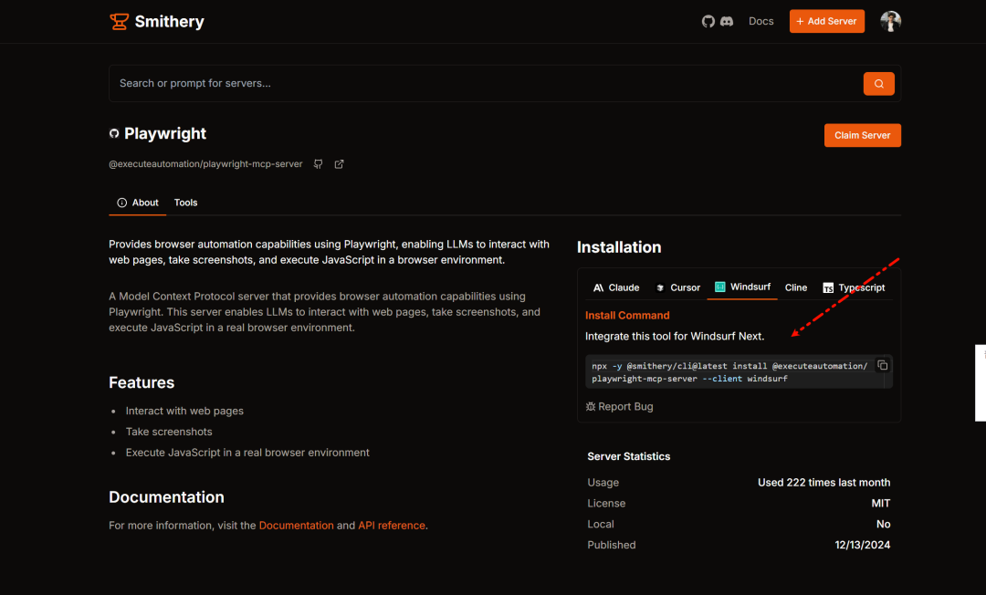Select the Typescript installation tab
The width and height of the screenshot is (986, 595).
(854, 287)
